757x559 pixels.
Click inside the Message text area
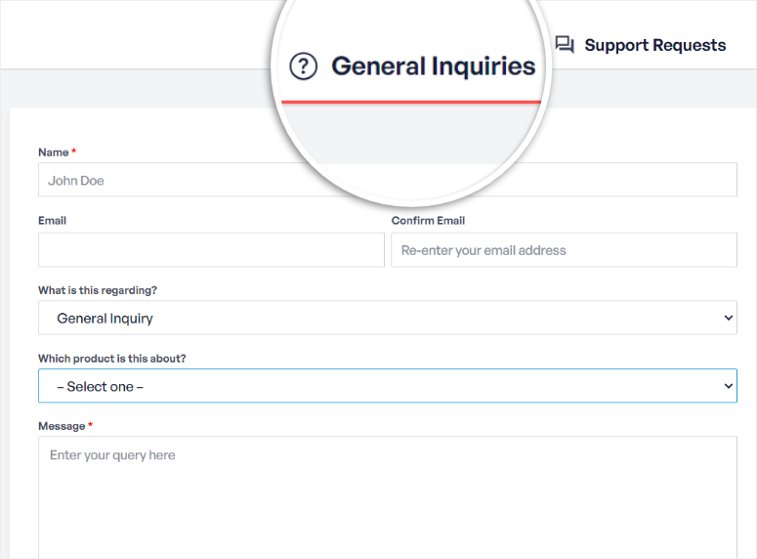[387, 498]
